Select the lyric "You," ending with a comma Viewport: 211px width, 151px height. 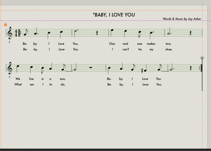(x=75, y=44)
